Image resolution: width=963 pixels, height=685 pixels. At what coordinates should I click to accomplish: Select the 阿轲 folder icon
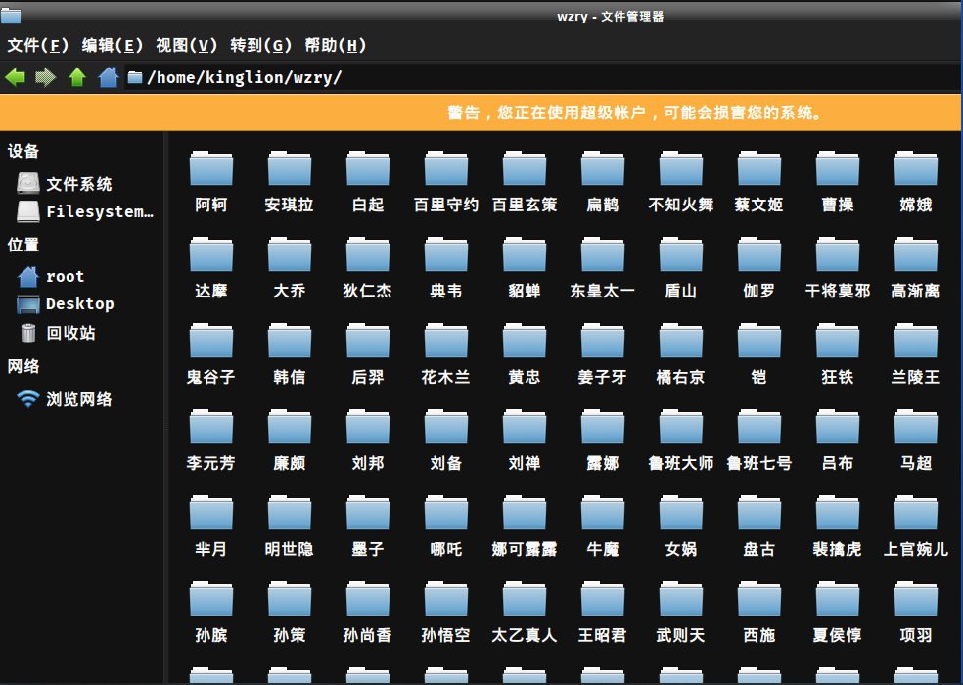pos(211,167)
